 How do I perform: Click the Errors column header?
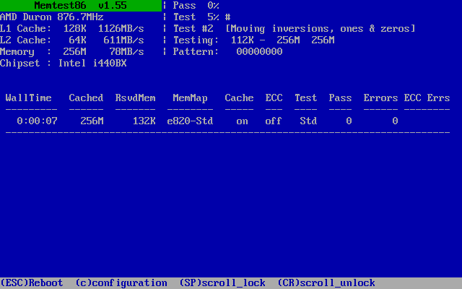pos(380,98)
